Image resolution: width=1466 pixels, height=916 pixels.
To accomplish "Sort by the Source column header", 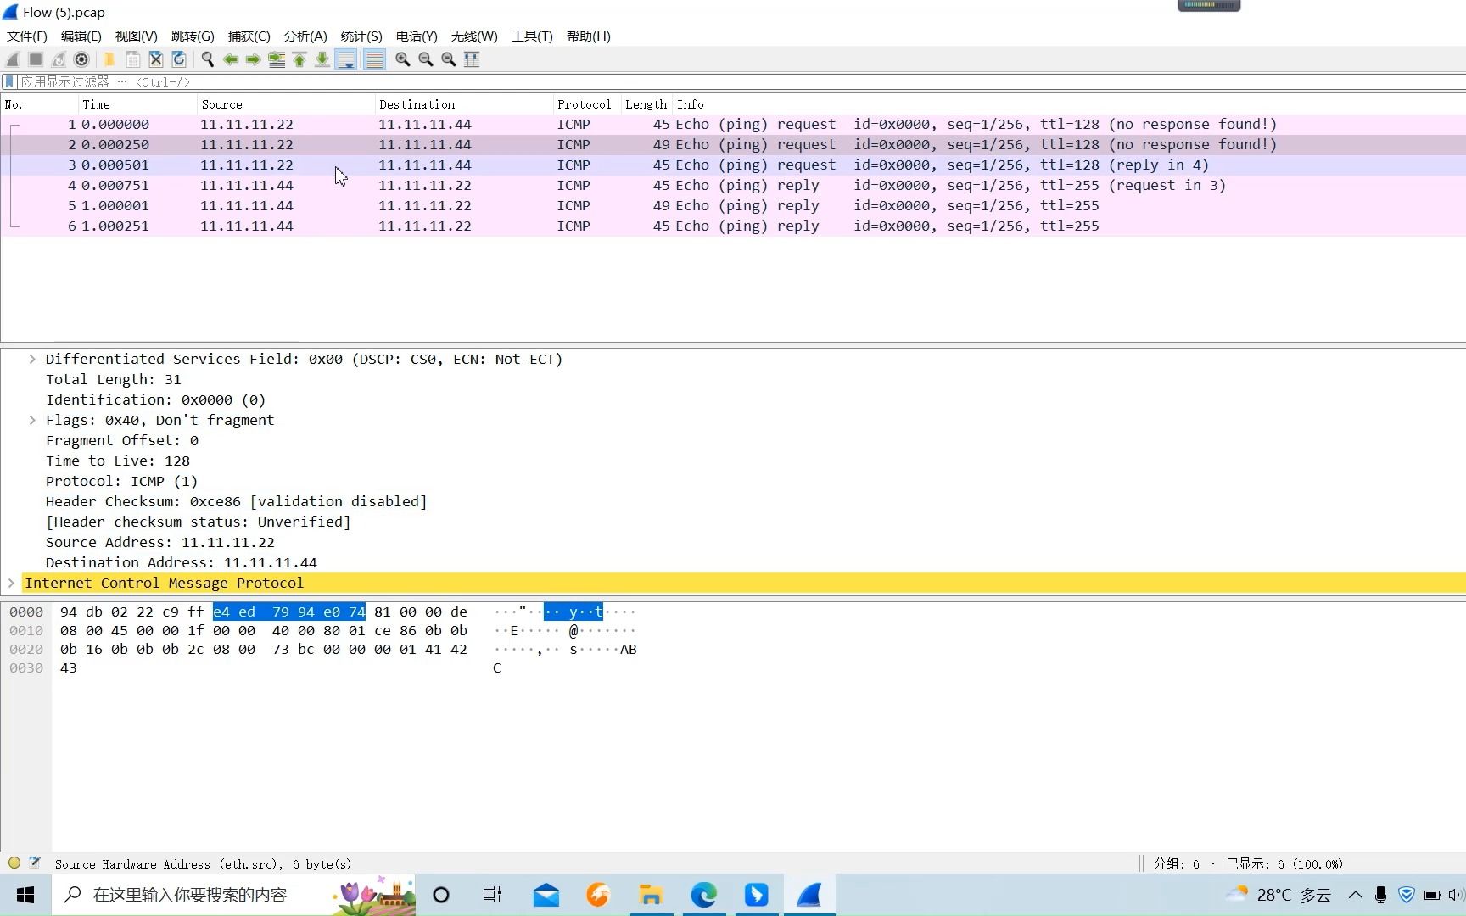I will (286, 104).
